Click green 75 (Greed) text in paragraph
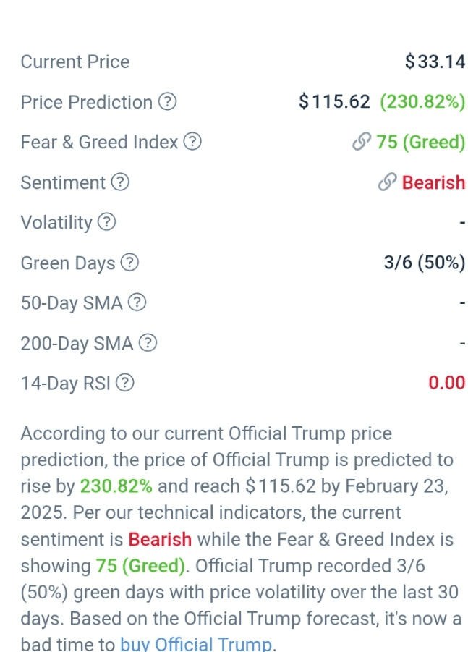 pyautogui.click(x=140, y=566)
